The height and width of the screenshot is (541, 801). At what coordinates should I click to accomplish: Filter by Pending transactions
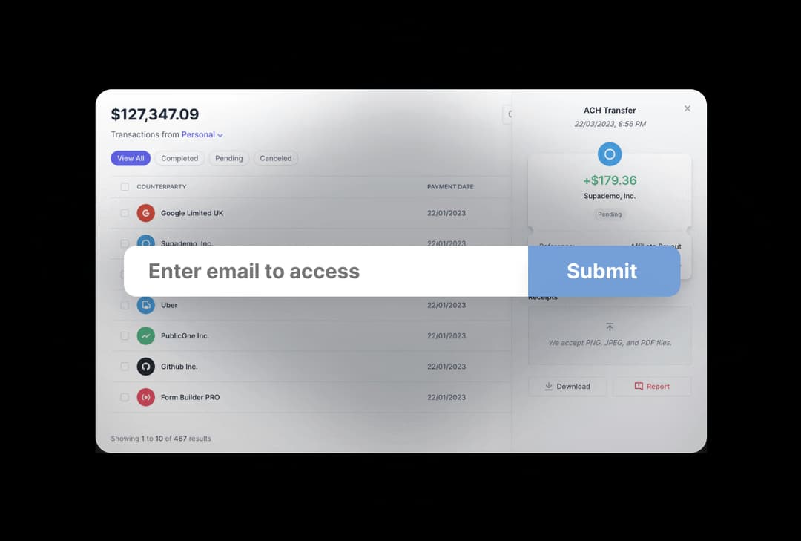click(x=229, y=158)
